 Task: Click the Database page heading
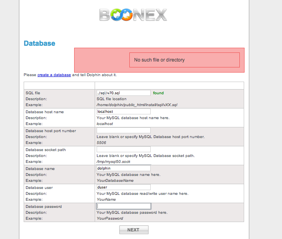coord(39,43)
